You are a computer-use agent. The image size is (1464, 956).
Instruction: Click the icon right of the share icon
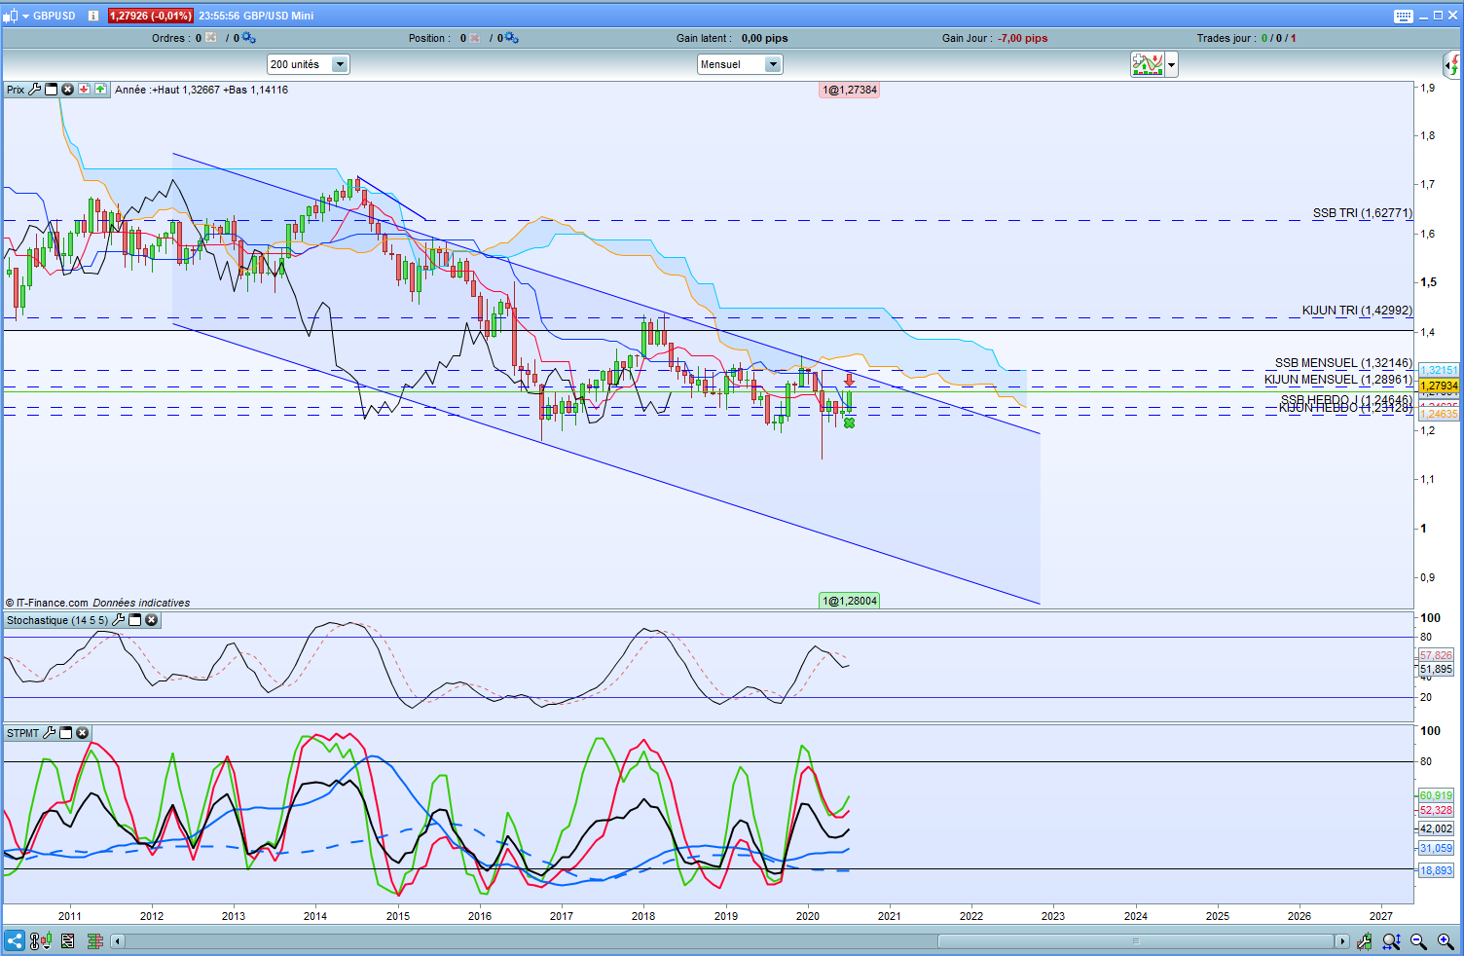(40, 941)
